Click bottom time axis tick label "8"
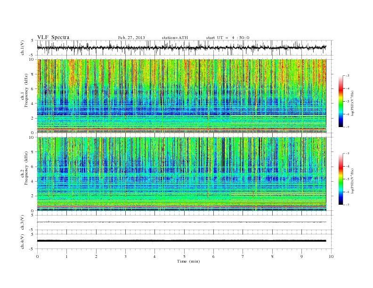Image resolution: width=373 pixels, height=288 pixels. pos(272,256)
